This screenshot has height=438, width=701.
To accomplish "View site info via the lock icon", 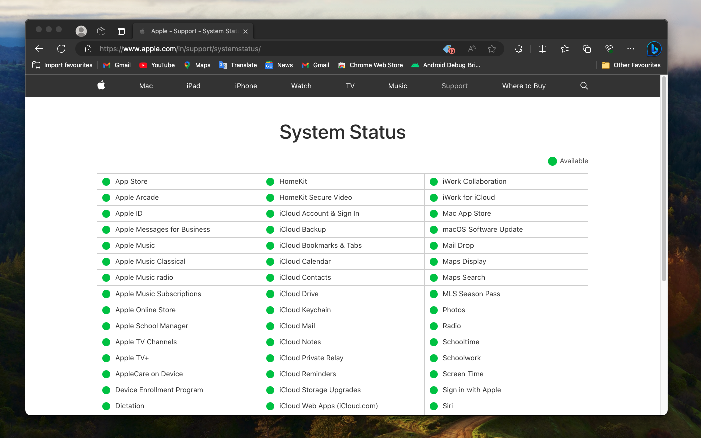I will click(88, 49).
